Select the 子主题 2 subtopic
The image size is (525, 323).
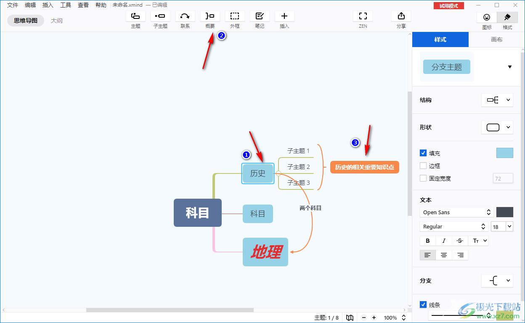click(298, 167)
